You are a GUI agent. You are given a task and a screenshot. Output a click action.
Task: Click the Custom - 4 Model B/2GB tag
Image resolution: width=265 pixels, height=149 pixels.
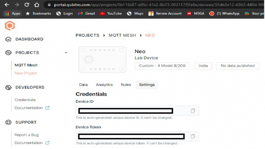[162, 66]
